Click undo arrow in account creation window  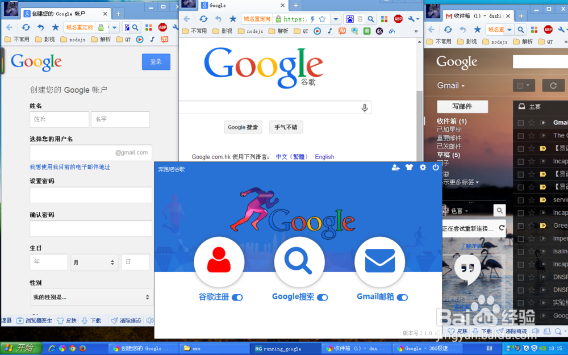40,27
